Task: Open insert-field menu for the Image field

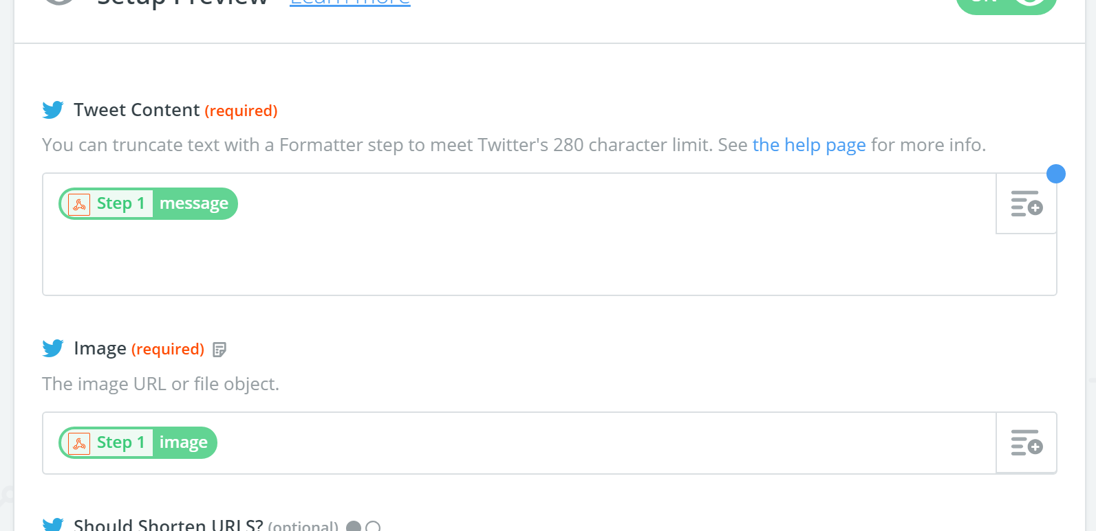Action: (x=1027, y=442)
